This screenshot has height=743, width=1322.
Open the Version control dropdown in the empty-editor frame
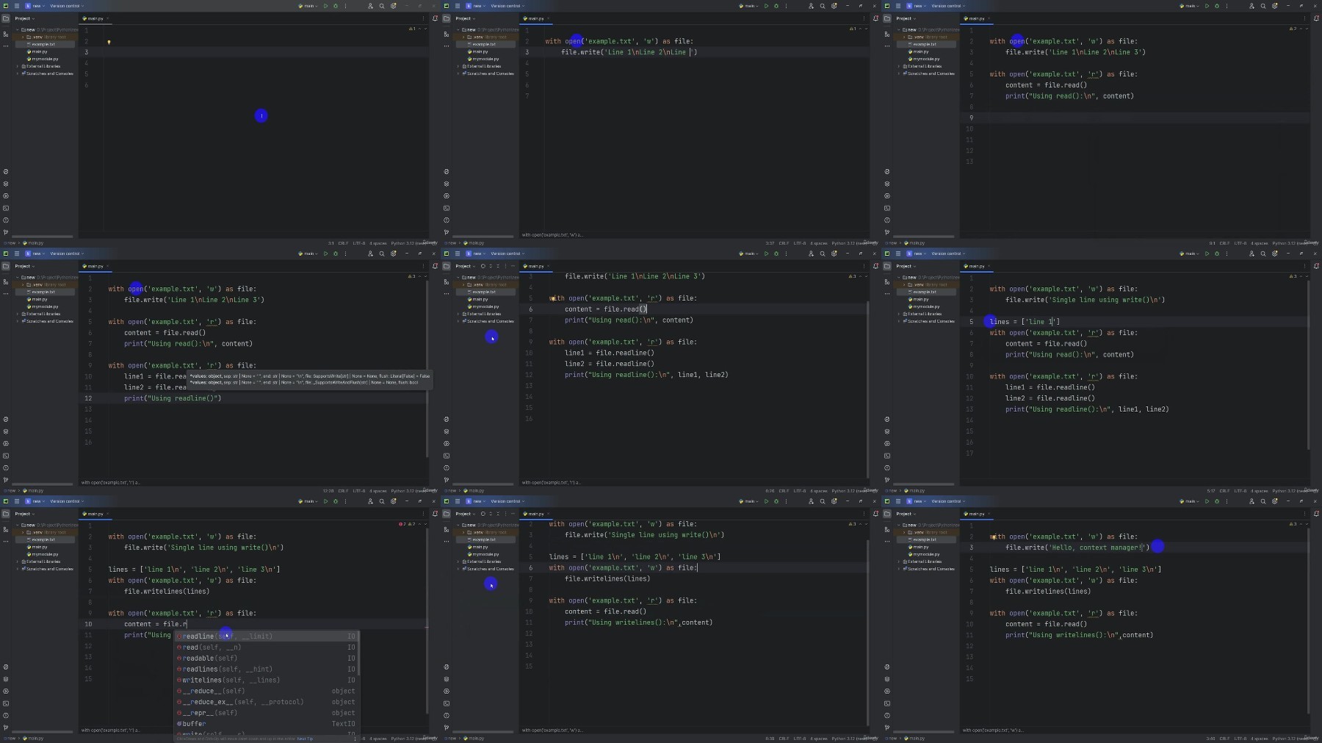66,6
